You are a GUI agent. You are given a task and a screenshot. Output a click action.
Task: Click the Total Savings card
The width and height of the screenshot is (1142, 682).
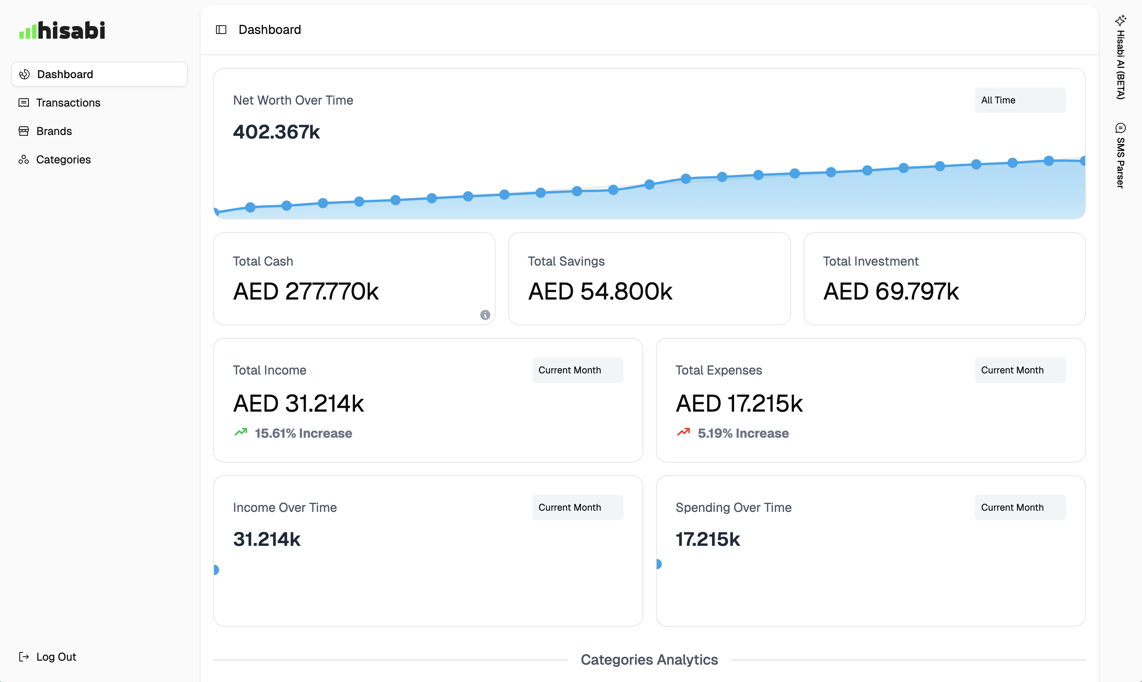pyautogui.click(x=649, y=279)
